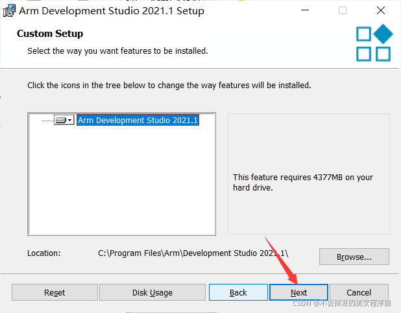The height and width of the screenshot is (313, 401).
Task: Close the Arm Development Studio Setup window
Action: click(x=381, y=10)
